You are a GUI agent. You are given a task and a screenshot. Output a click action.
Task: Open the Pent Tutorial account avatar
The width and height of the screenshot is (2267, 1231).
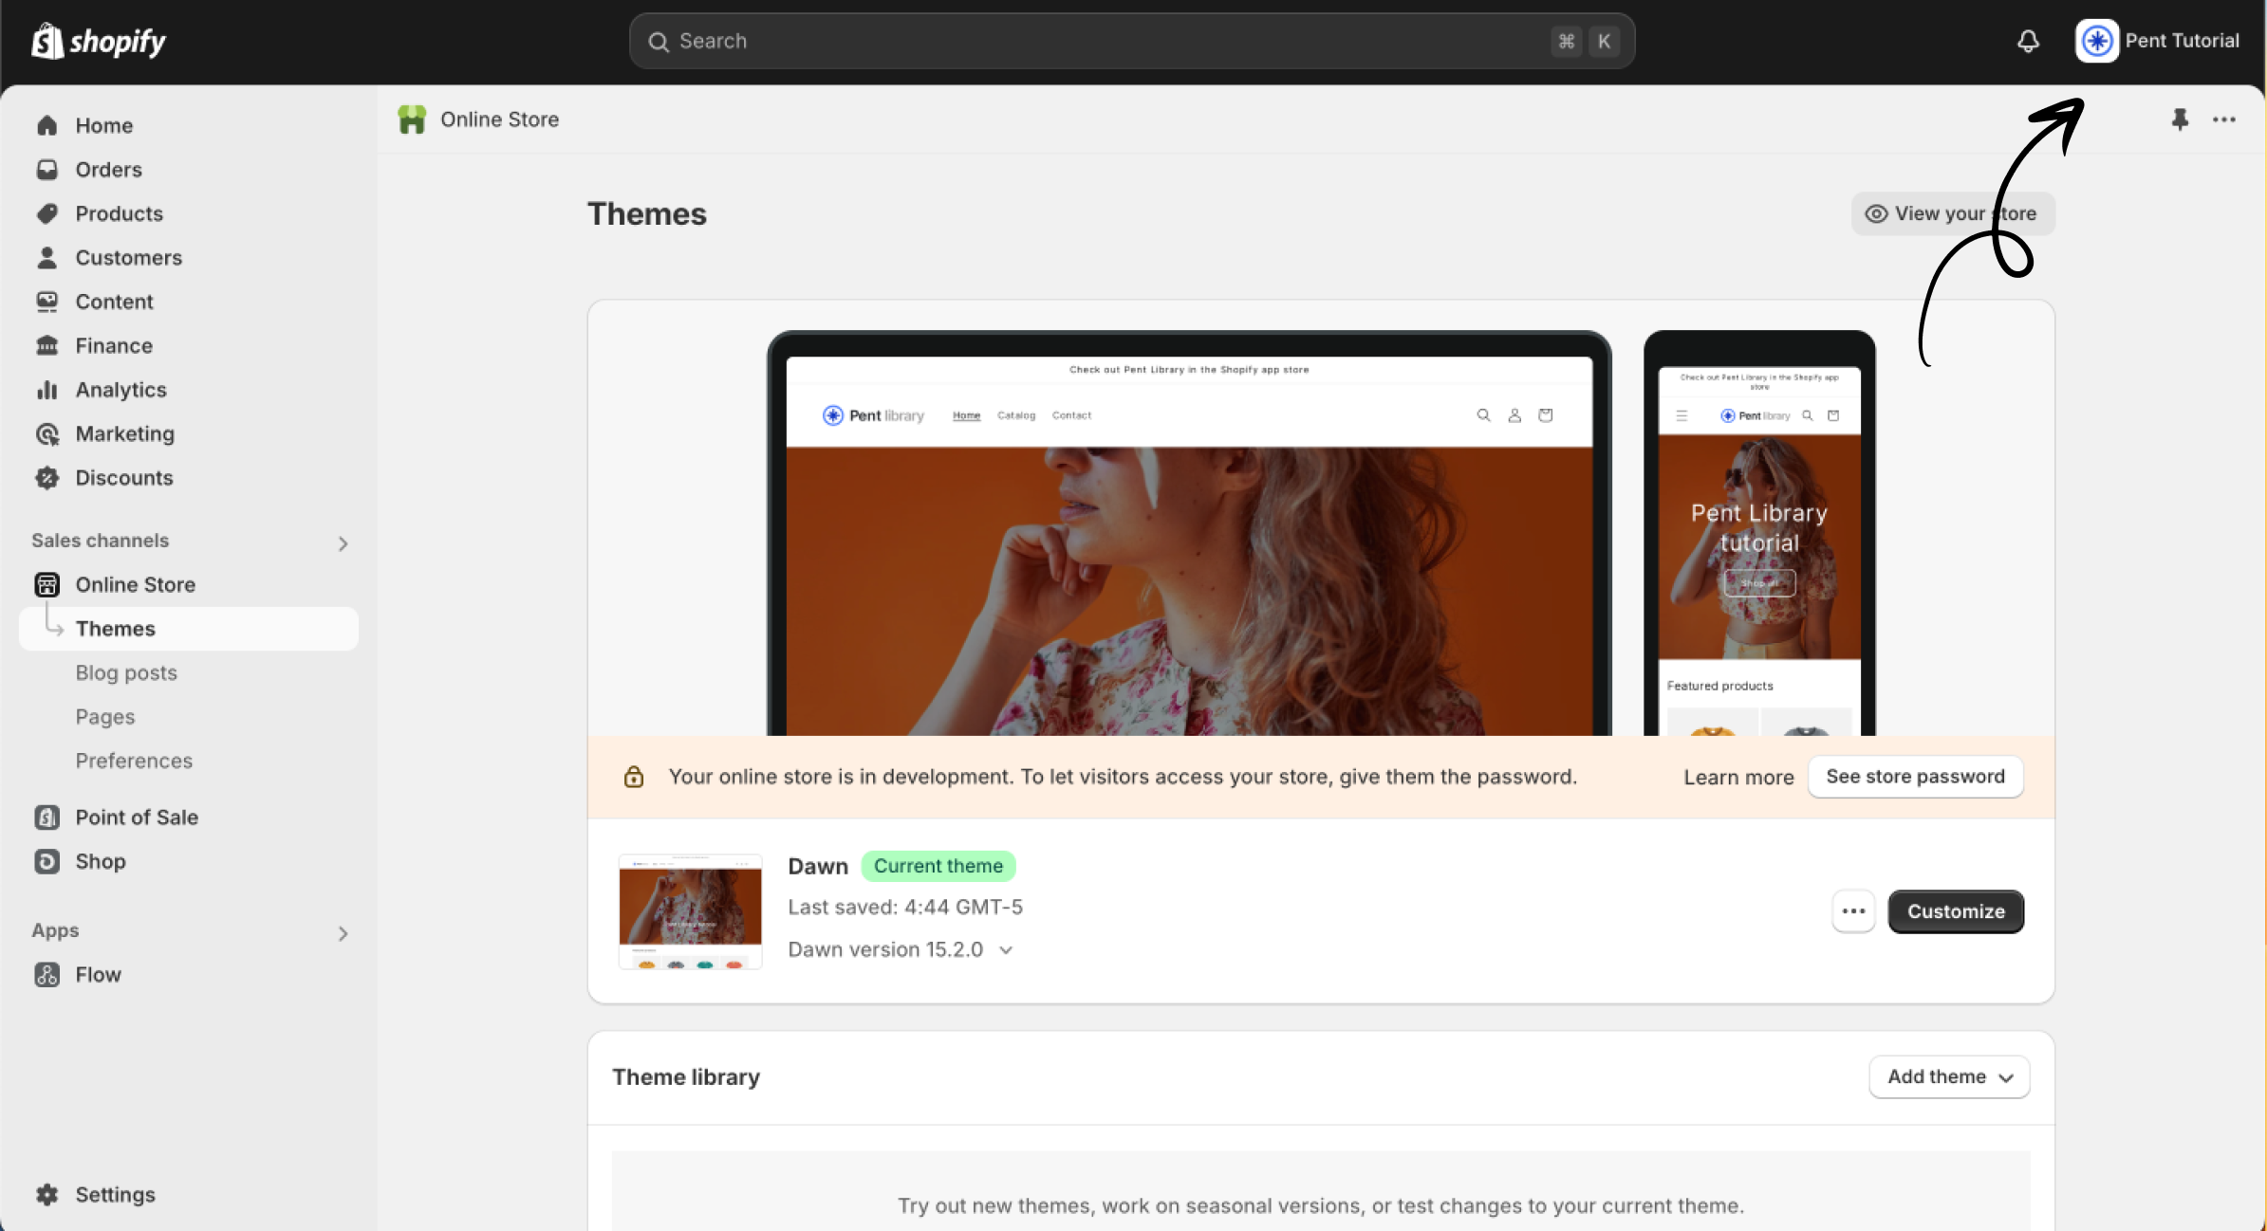[2096, 41]
